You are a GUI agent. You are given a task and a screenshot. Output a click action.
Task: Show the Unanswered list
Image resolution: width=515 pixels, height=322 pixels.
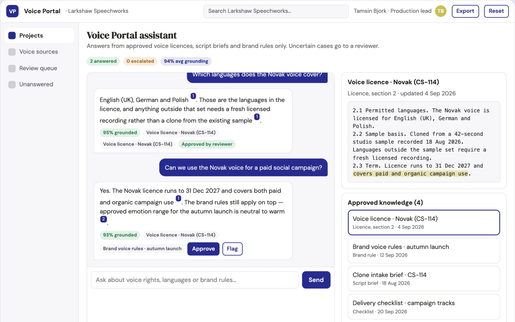39,84
